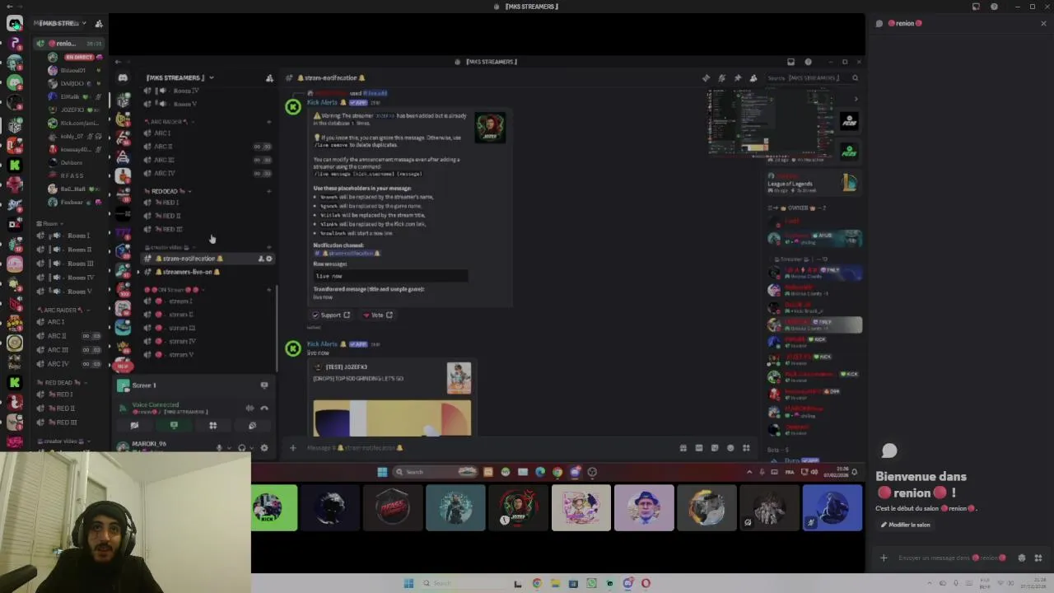Click invite people icon next to MKS STREAMERS header
Image resolution: width=1054 pixels, height=593 pixels.
(x=269, y=78)
